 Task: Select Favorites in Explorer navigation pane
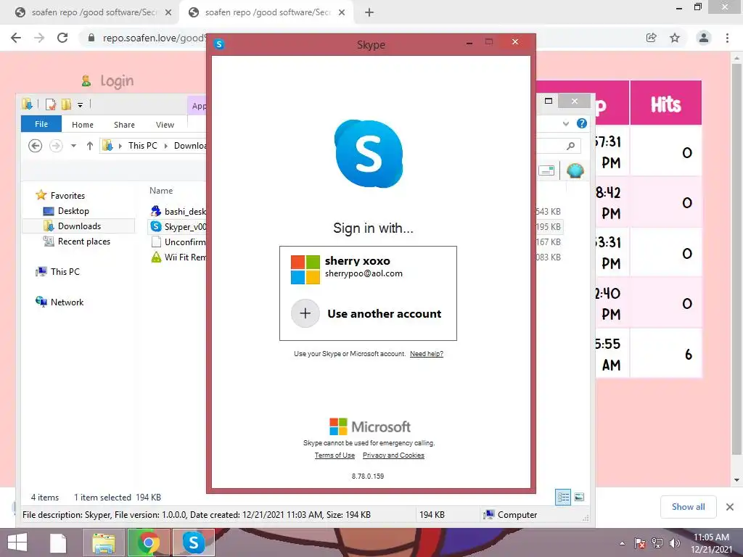60,195
